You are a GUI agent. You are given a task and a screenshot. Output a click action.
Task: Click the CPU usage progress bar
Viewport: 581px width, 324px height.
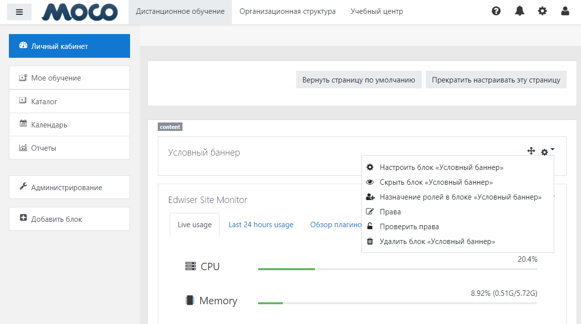pos(398,269)
